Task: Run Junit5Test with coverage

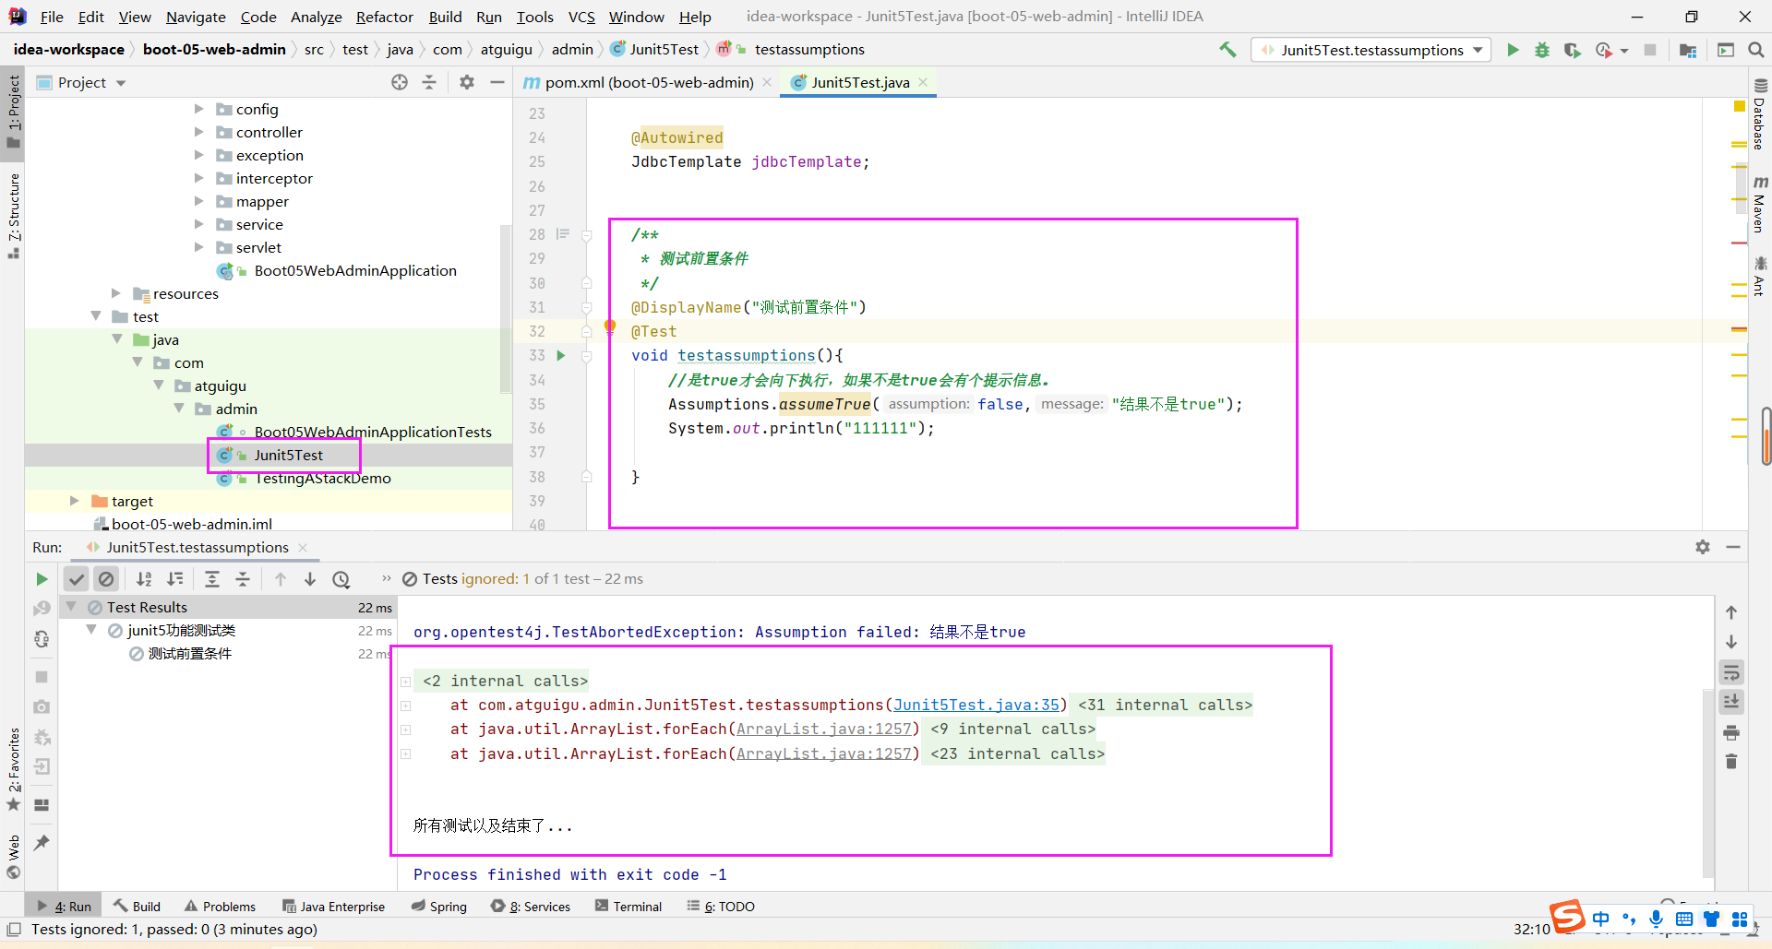Action: (1572, 50)
